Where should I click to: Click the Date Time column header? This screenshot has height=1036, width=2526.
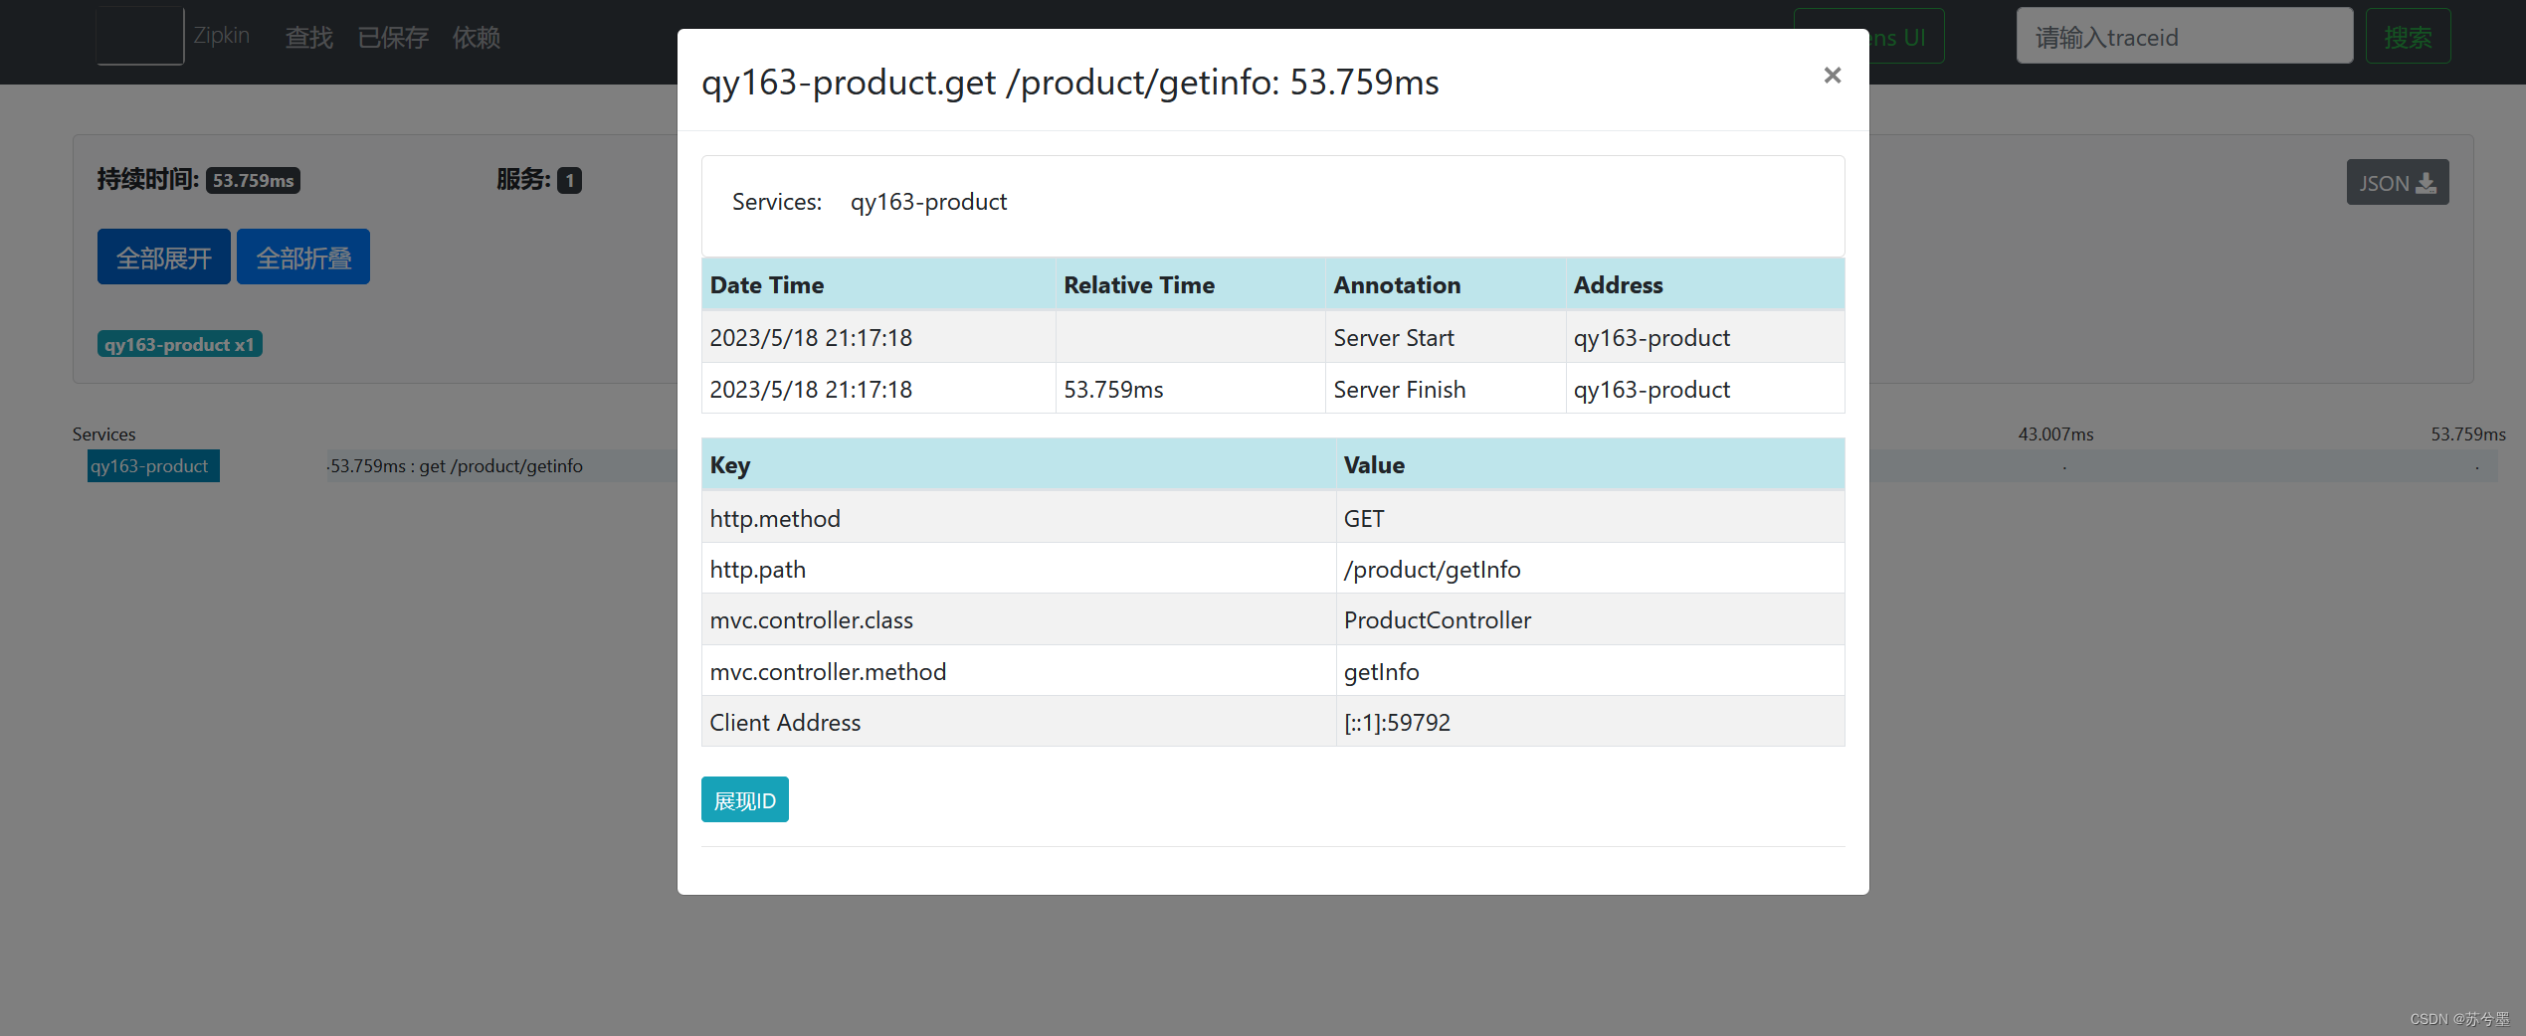pos(878,284)
